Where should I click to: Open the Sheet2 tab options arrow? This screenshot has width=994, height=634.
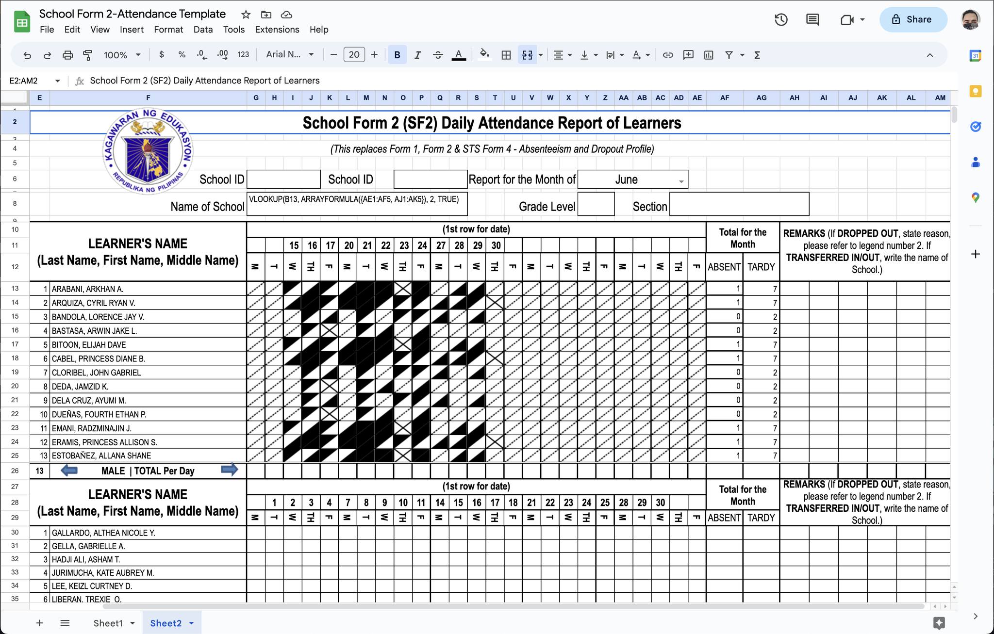pyautogui.click(x=191, y=623)
